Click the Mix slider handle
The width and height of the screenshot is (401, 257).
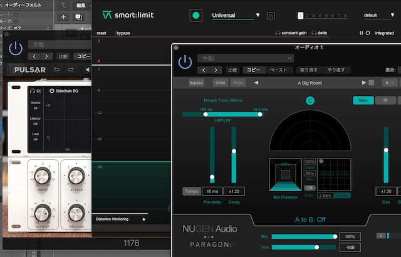click(335, 237)
